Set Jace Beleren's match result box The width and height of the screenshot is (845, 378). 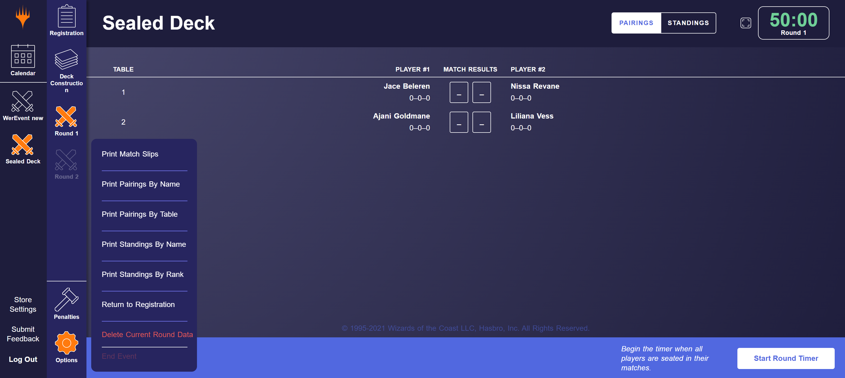458,92
